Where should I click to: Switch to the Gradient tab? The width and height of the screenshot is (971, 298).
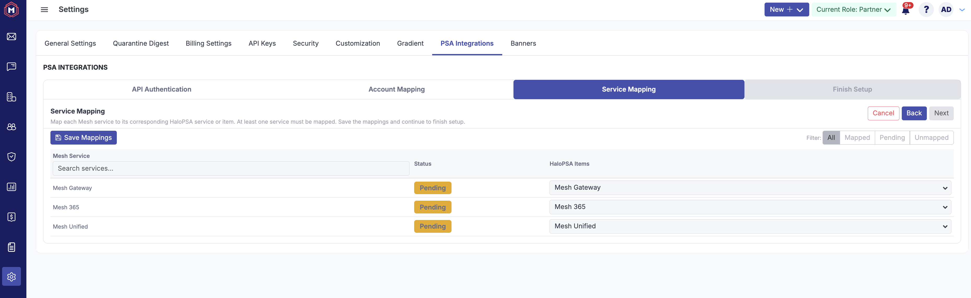point(410,43)
